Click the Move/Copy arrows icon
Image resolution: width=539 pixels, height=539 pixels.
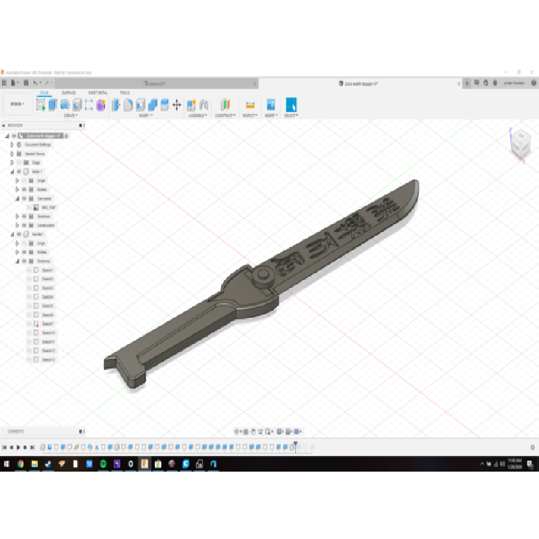177,104
